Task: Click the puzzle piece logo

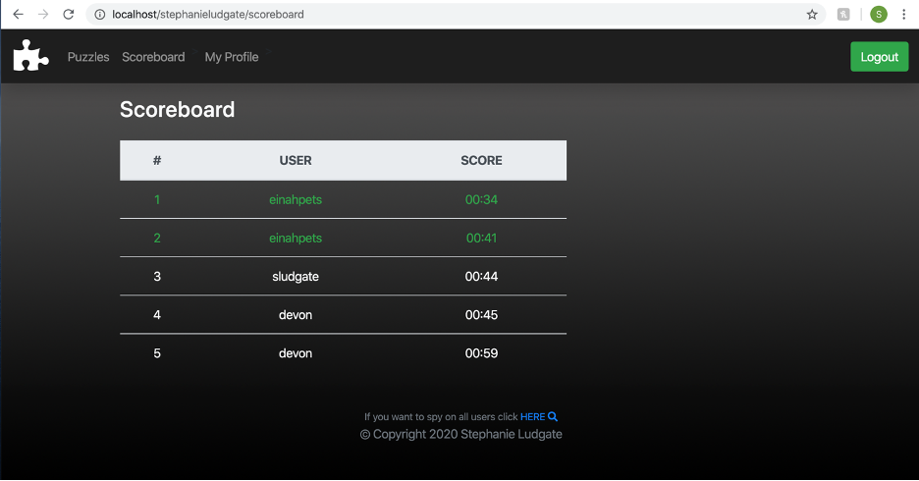Action: coord(31,56)
